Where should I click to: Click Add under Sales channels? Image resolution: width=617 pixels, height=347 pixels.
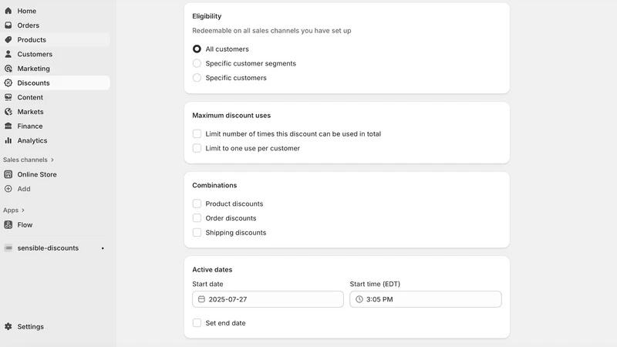55,189
